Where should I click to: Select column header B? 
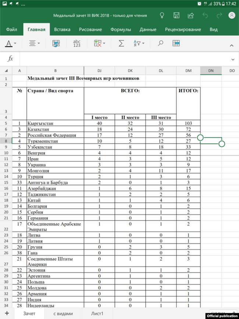pos(55,71)
